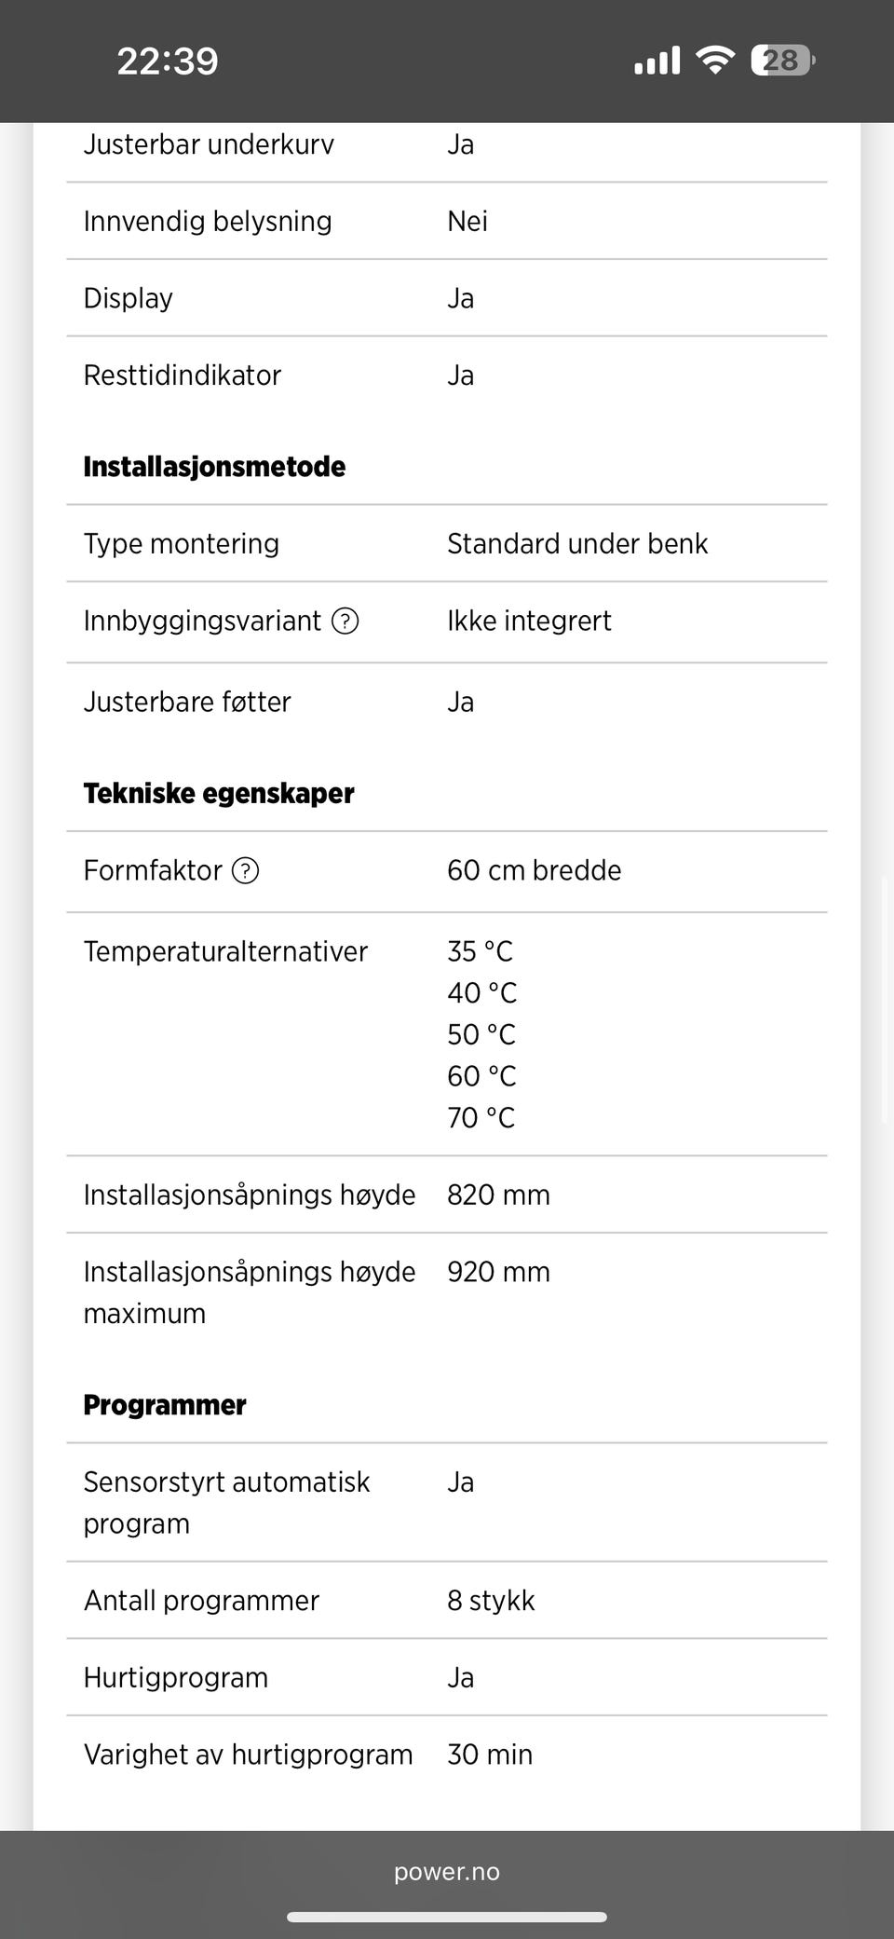Tap the Temperaturalternativer row label
The width and height of the screenshot is (894, 1939).
coord(225,951)
